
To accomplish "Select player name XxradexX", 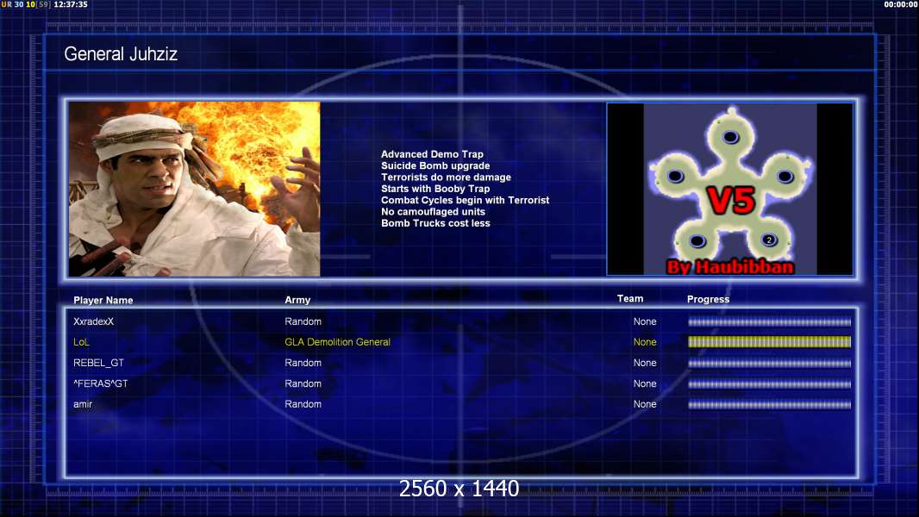I will (x=94, y=321).
